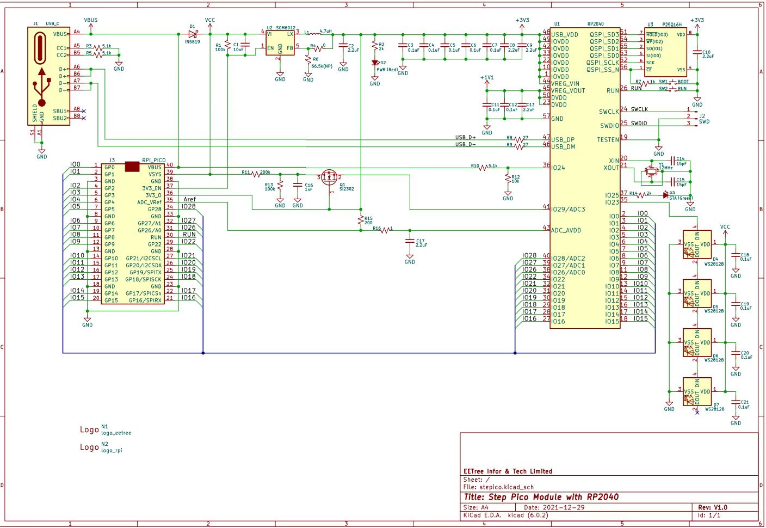Select the D2 PWR (Red) LED symbol
The height and width of the screenshot is (528, 766).
(375, 63)
